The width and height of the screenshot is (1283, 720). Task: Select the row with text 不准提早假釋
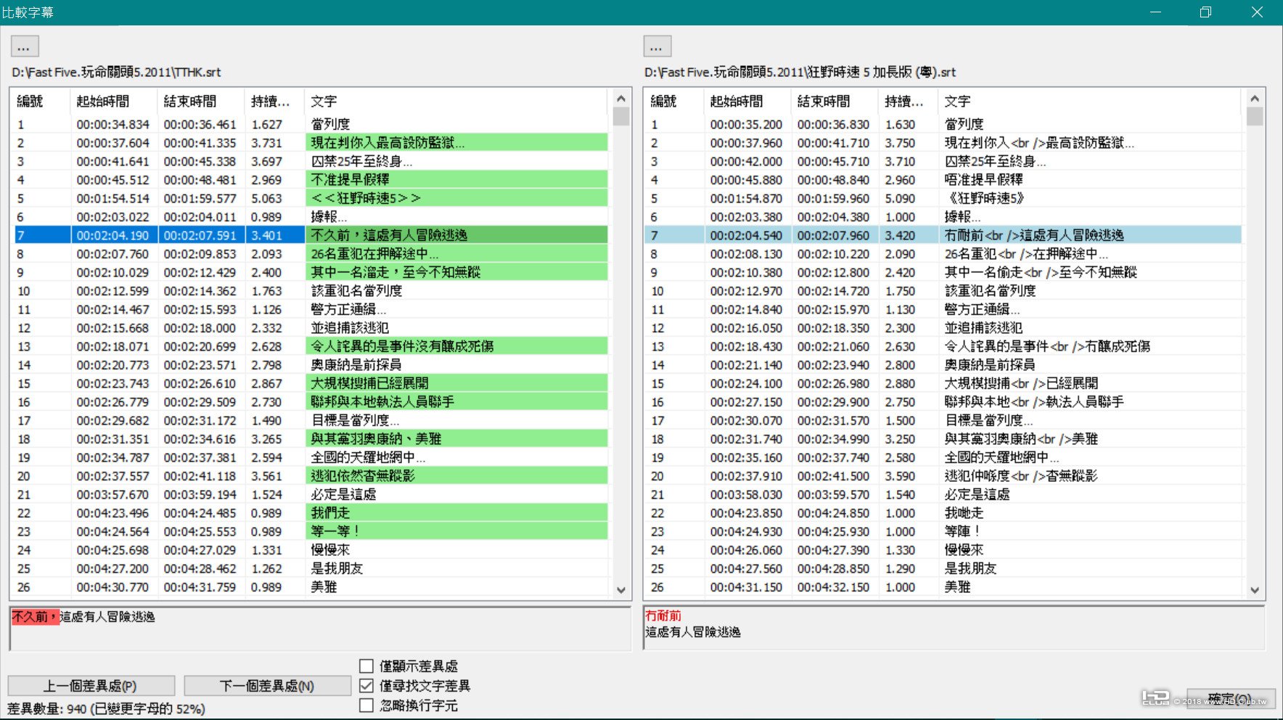pos(311,180)
